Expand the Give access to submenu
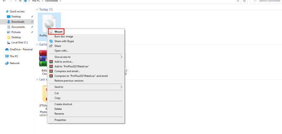The image size is (282, 134). point(86,57)
